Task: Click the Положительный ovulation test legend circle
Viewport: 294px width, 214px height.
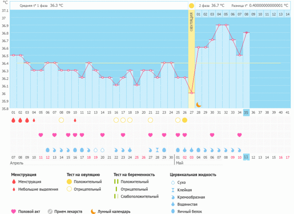Action: [x=69, y=182]
